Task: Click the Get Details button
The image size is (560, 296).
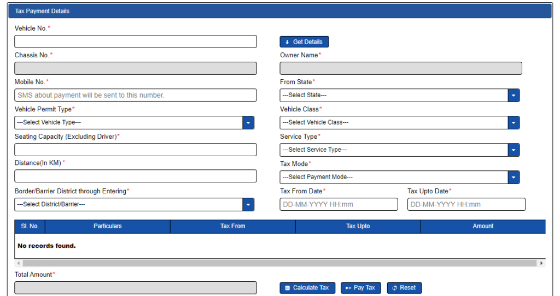Action: tap(304, 42)
